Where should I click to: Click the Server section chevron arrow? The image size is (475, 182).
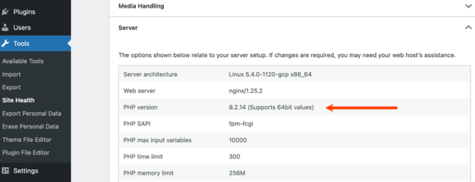pyautogui.click(x=469, y=27)
